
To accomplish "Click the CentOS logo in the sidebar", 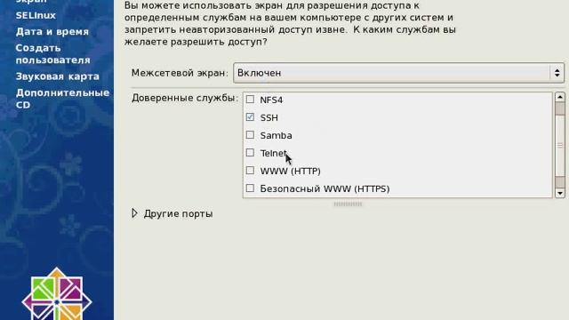I will pyautogui.click(x=57, y=294).
